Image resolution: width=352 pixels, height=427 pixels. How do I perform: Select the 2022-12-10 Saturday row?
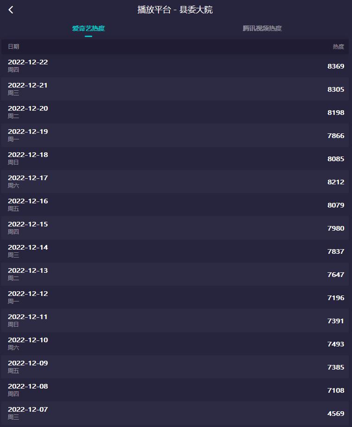[176, 344]
